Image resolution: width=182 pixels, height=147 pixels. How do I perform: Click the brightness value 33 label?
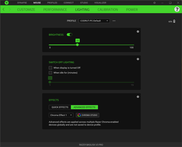click(x=78, y=41)
